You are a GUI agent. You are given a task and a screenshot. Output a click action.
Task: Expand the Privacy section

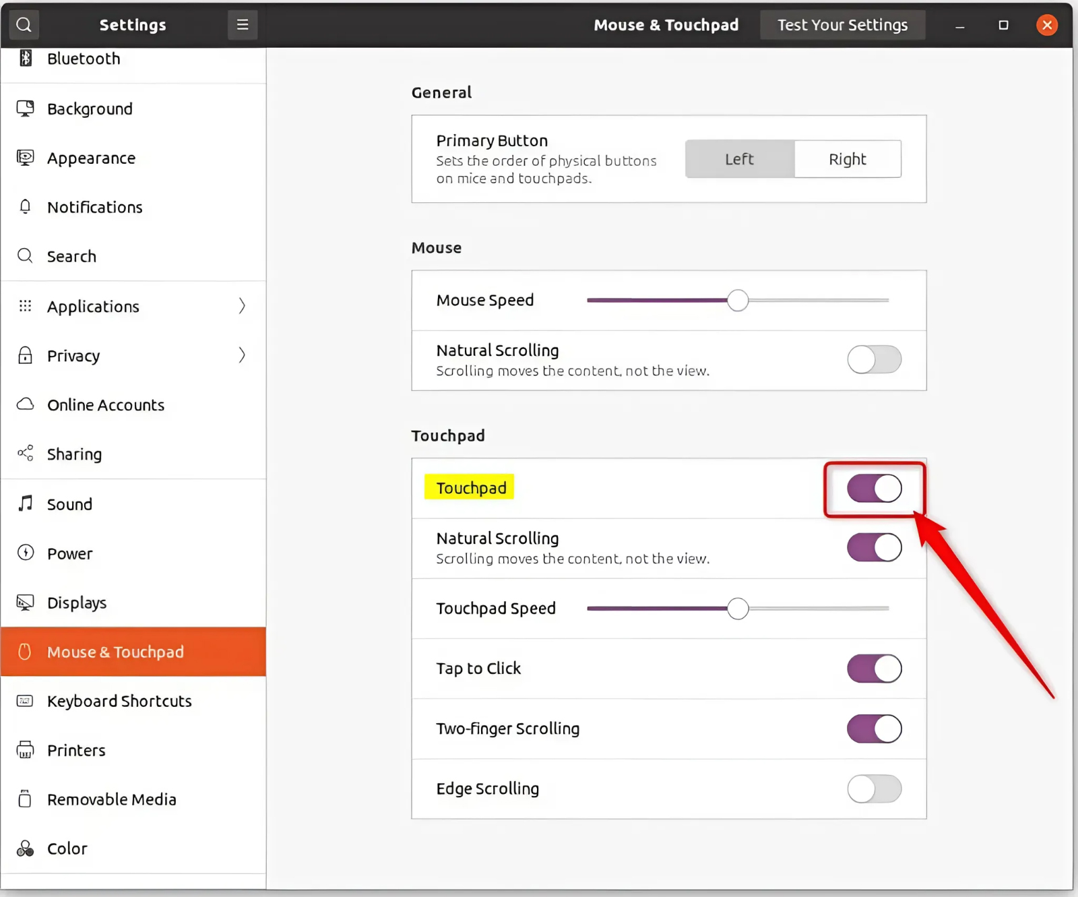pyautogui.click(x=242, y=355)
